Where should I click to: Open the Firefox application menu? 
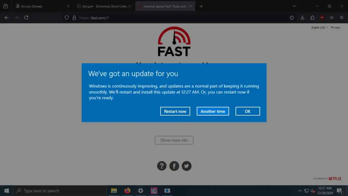pos(342,18)
